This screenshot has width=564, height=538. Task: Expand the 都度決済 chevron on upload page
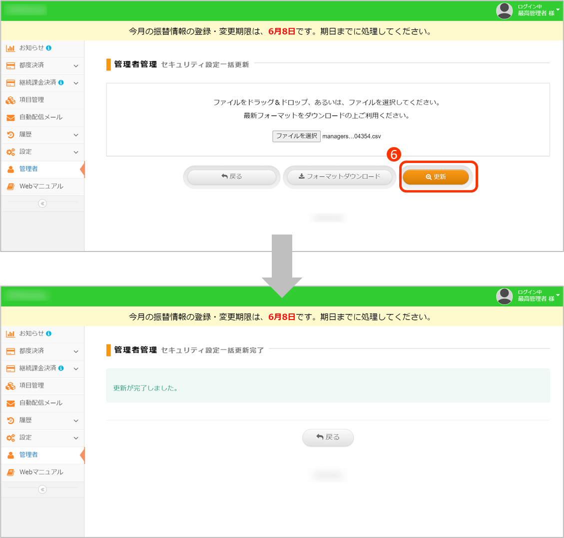[76, 65]
